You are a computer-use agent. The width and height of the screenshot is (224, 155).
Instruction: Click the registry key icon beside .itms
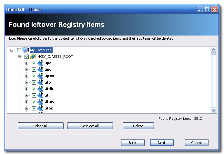pyautogui.click(x=40, y=102)
